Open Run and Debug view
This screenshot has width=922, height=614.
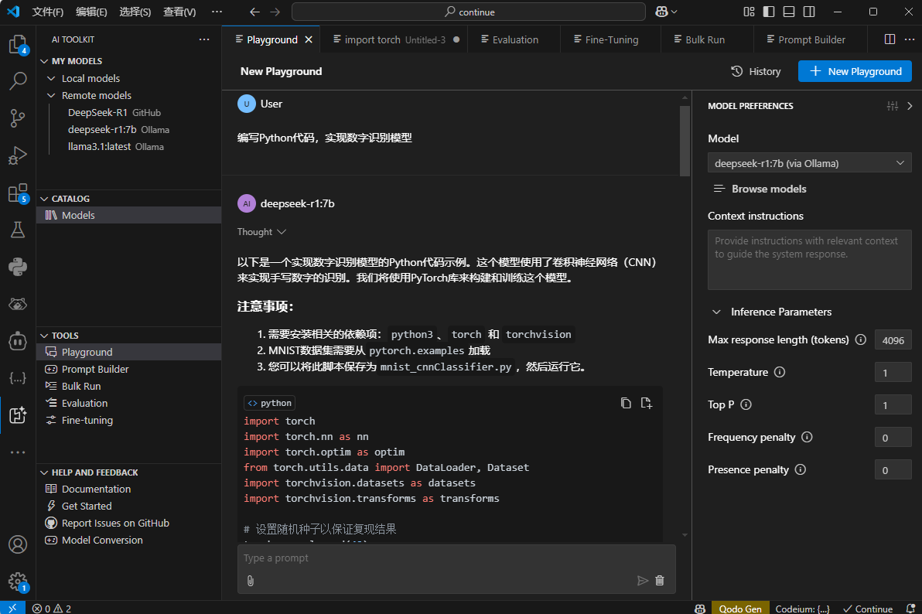18,155
